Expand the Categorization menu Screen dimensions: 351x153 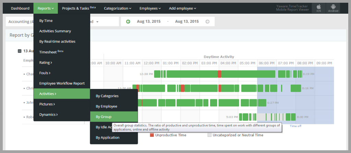click(118, 8)
